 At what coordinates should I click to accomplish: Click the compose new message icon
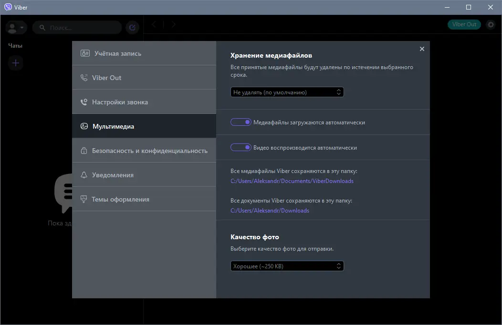(x=132, y=28)
